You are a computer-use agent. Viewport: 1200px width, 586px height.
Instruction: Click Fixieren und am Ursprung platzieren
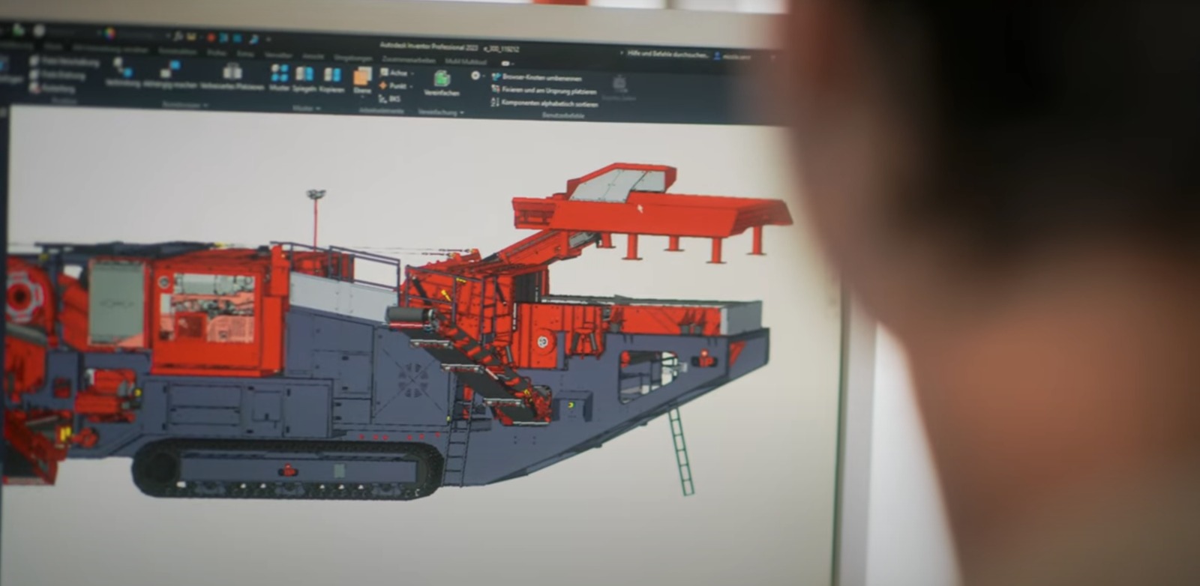click(x=544, y=90)
